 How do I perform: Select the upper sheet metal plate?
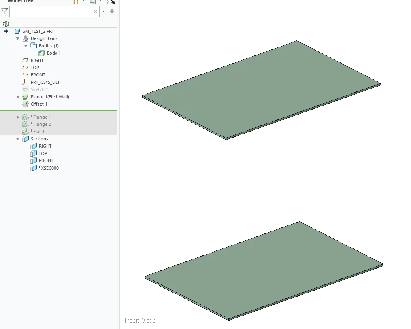coord(261,90)
